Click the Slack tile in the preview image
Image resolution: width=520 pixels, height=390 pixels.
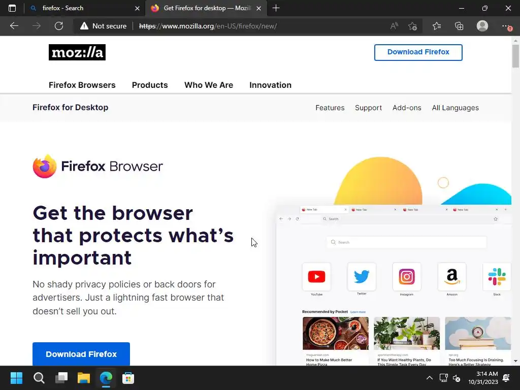point(497,277)
